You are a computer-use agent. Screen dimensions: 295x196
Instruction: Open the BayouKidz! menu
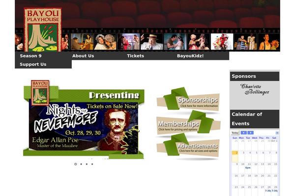point(190,56)
